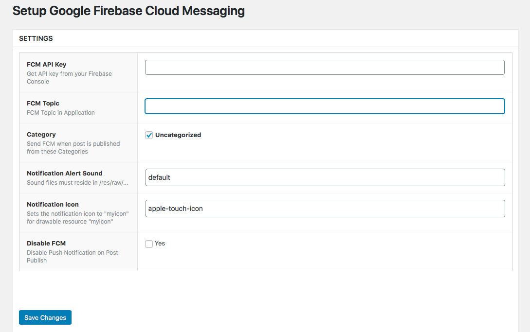Click the 'Disable FCM' row label

46,243
